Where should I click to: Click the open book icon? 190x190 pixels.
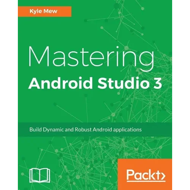pos(40,175)
